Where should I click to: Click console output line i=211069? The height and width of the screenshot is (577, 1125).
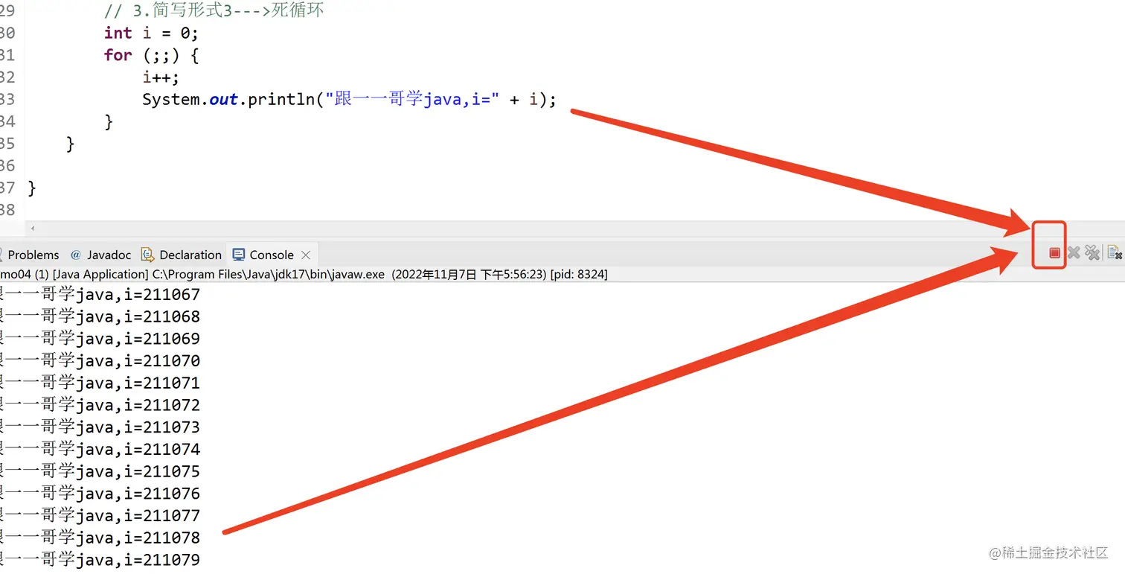click(x=100, y=339)
